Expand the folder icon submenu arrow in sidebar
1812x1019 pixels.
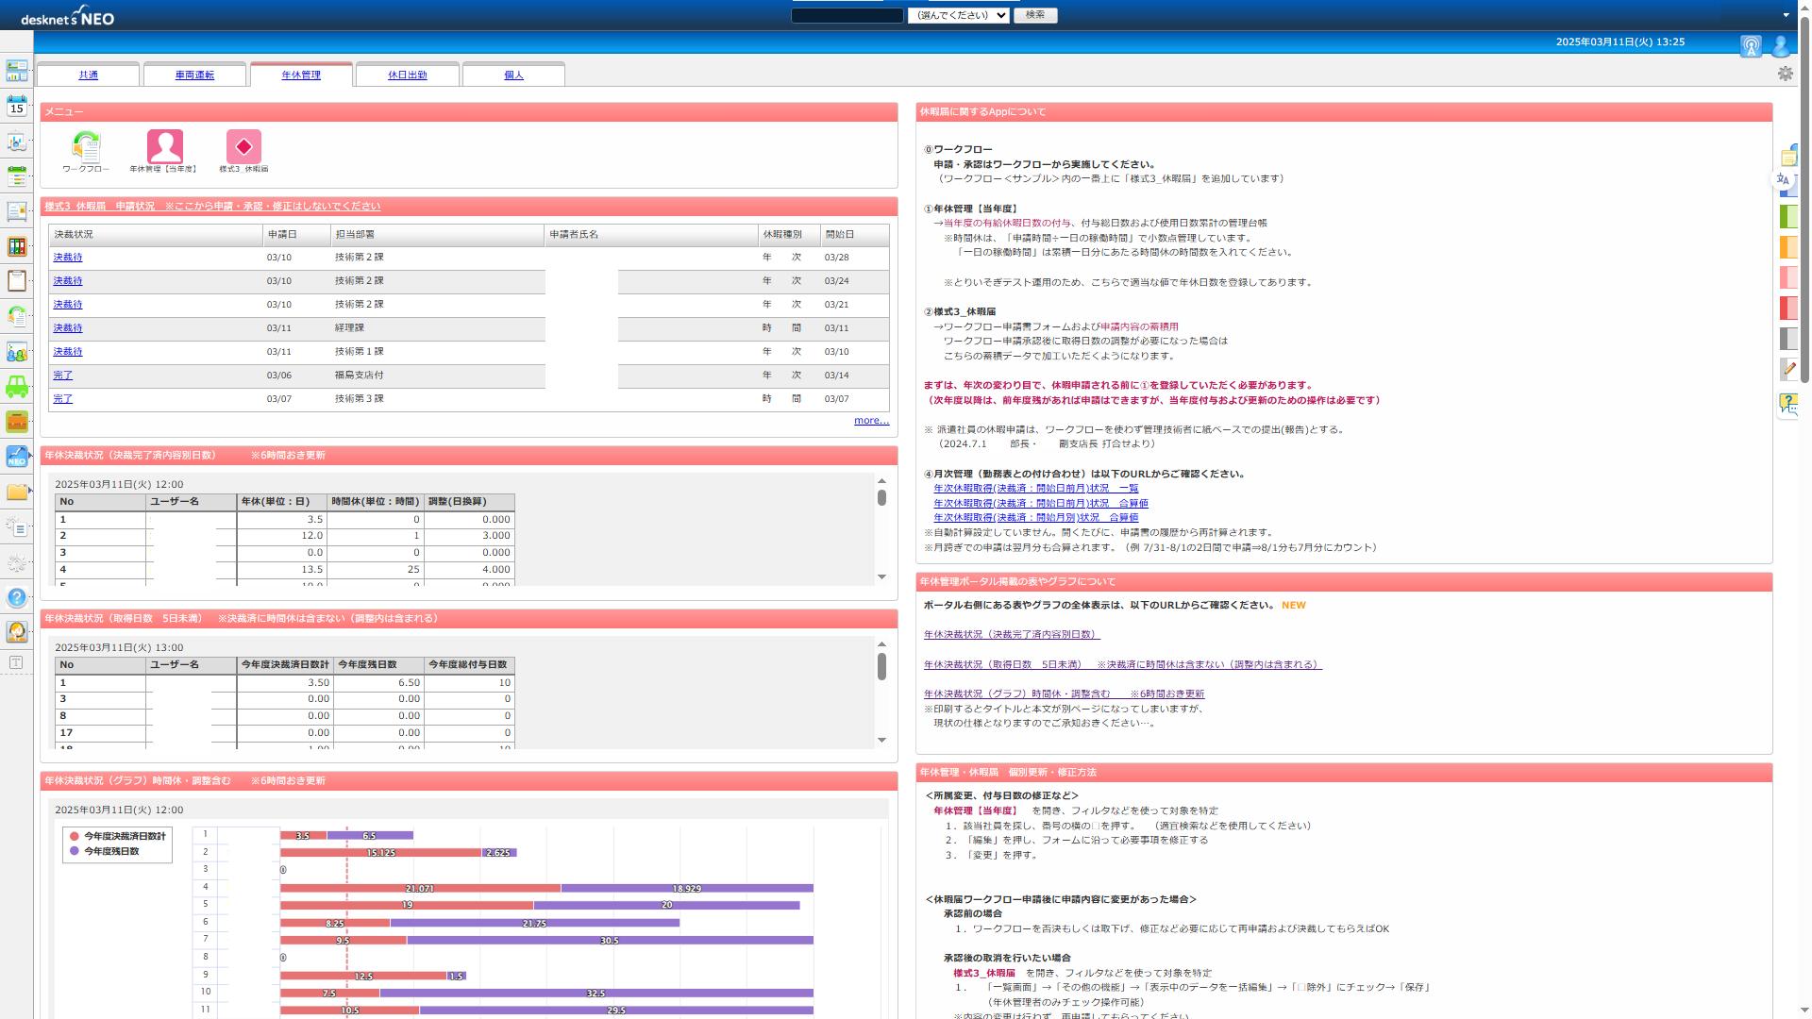31,492
